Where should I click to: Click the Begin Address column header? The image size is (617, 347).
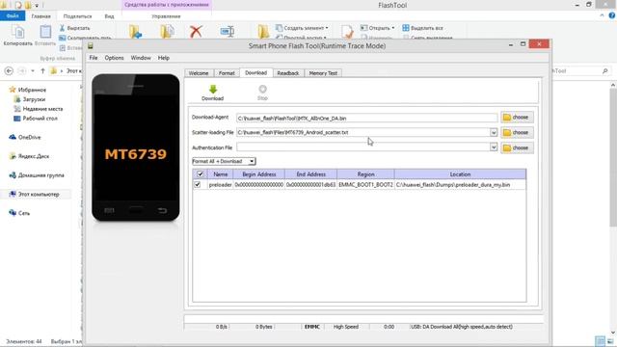pos(259,173)
